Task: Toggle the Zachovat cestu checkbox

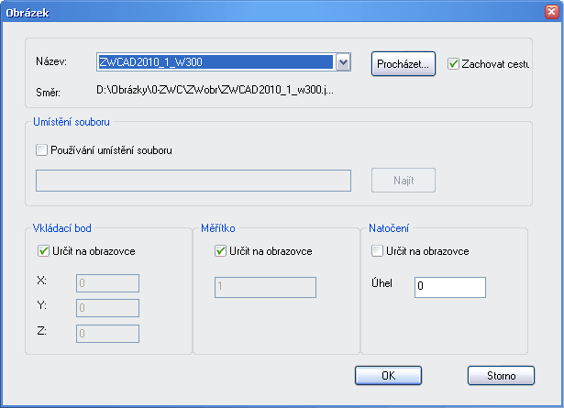Action: tap(453, 64)
